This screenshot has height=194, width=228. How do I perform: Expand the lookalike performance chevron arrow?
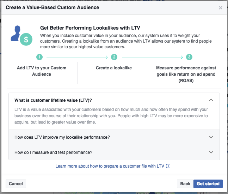point(211,137)
